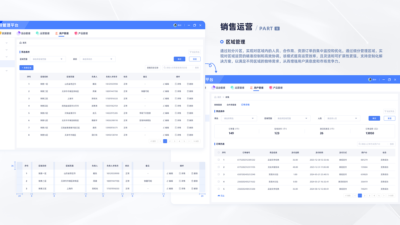This screenshot has height=225, width=400.
Task: Click the cloud export (导出) icon below order list
Action: click(219, 196)
